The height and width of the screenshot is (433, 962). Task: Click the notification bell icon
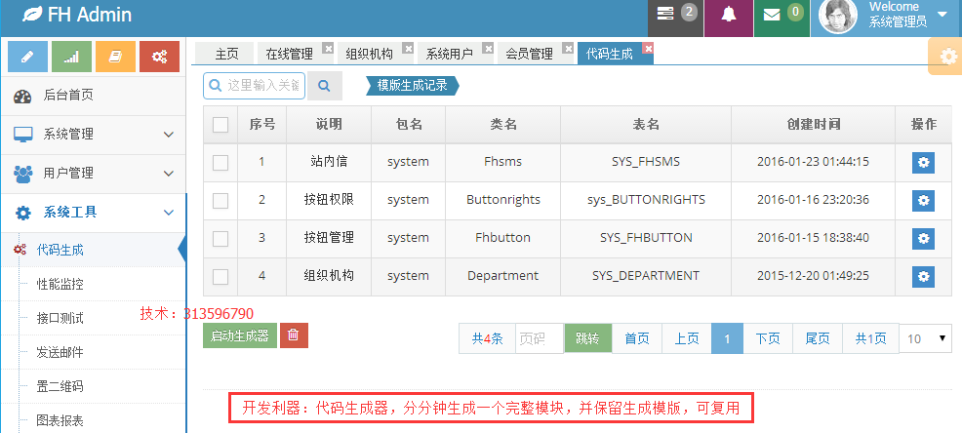coord(729,15)
